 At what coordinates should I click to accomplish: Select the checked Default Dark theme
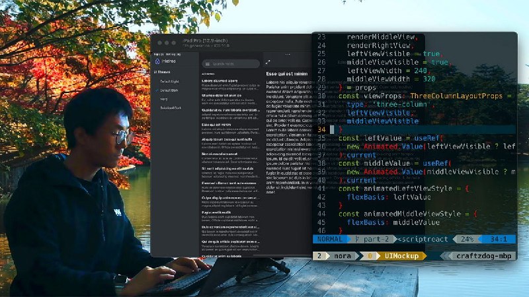point(170,90)
